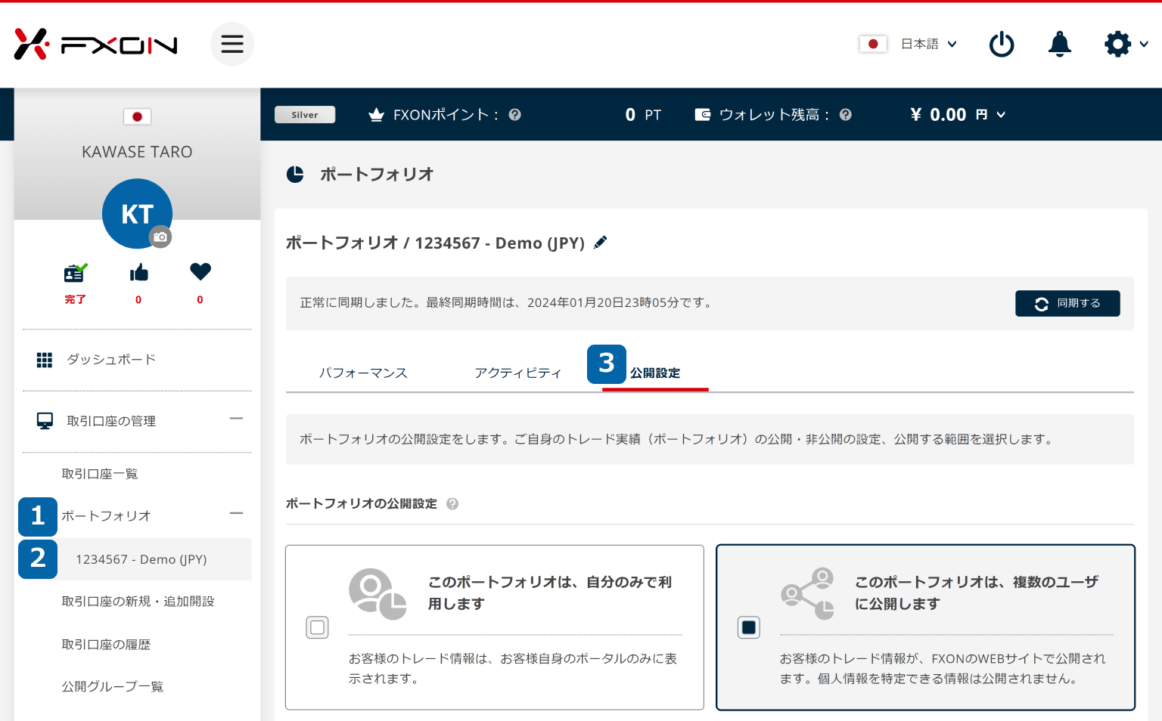Switch to パフォーマンス tab
The width and height of the screenshot is (1162, 721).
(x=363, y=373)
